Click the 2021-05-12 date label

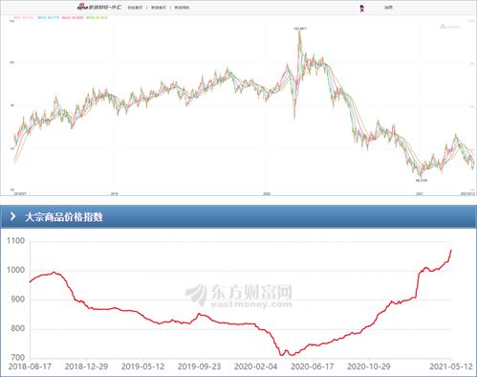(451, 366)
